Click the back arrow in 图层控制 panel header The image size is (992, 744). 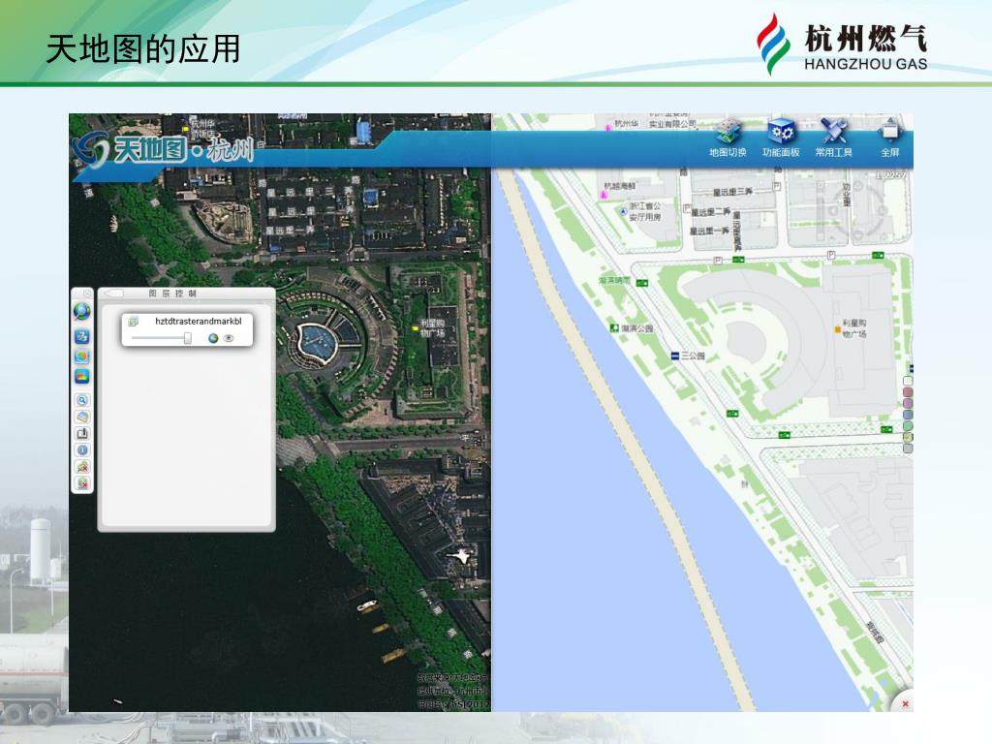coord(113,294)
